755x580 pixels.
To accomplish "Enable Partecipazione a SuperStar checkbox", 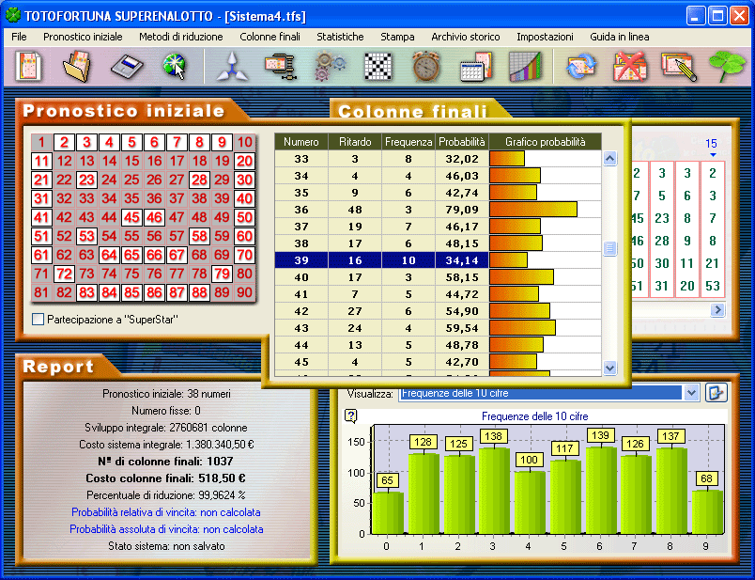I will [39, 320].
